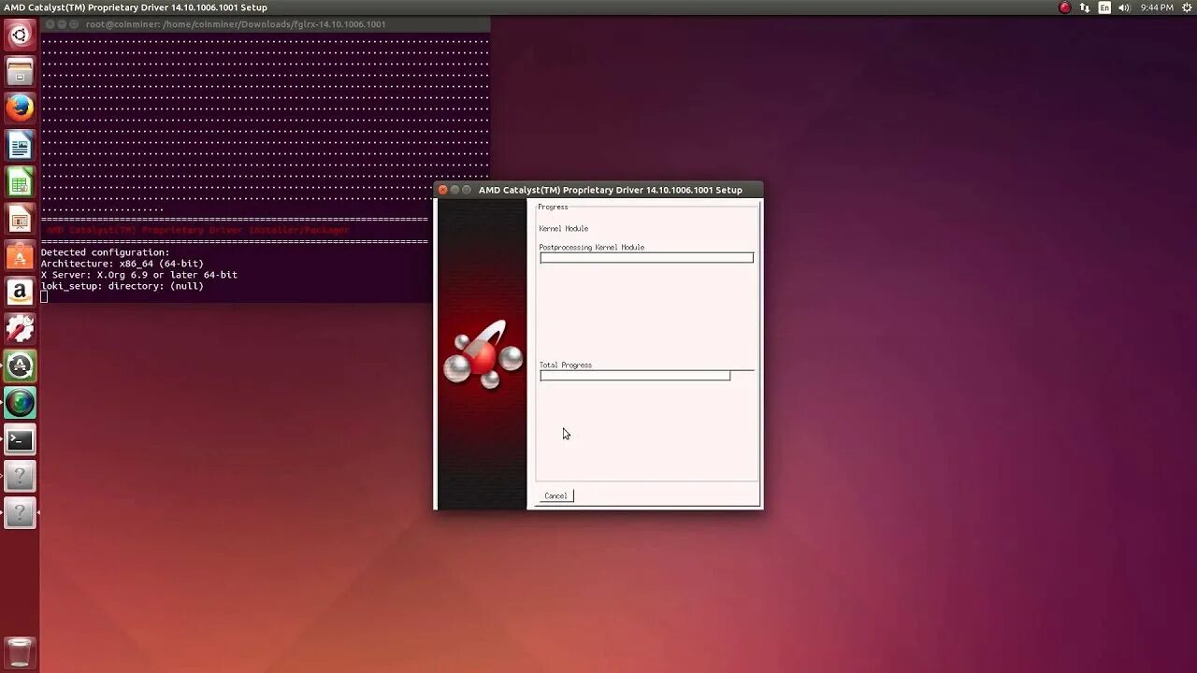The width and height of the screenshot is (1197, 673).
Task: Click the Postprocessing Kernel Module progress bar
Action: 646,258
